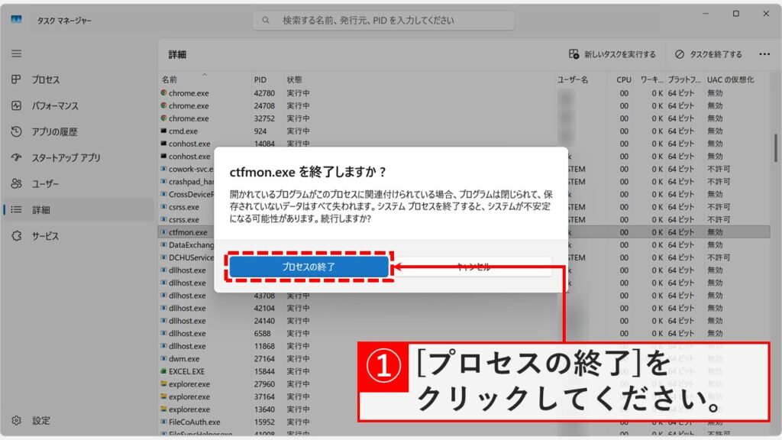
Task: Select the 詳細 page icon
Action: point(17,209)
